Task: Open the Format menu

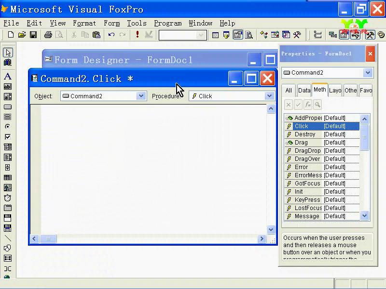Action: (84, 23)
